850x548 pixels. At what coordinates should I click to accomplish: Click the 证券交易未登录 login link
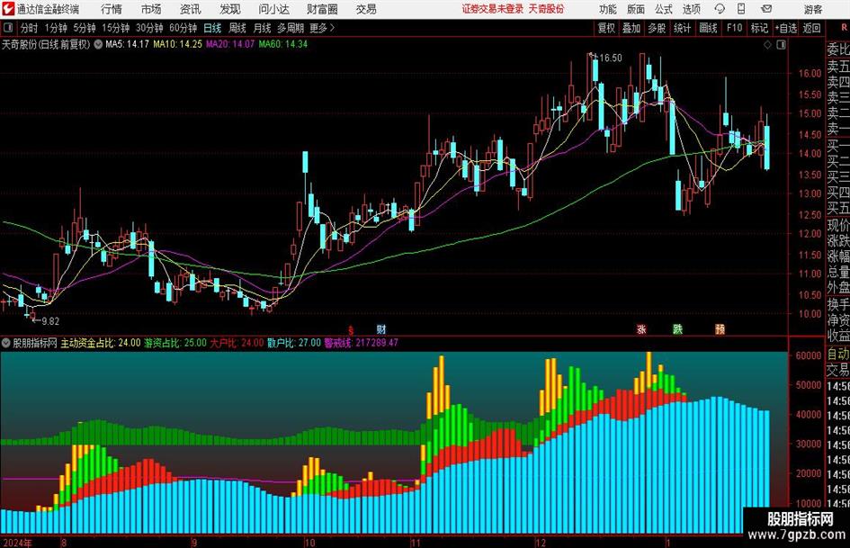click(492, 9)
